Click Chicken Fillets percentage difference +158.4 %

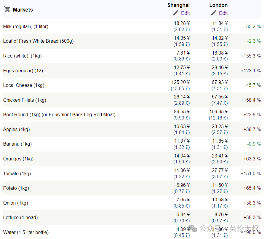251,100
